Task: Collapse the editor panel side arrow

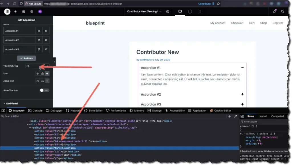Action: click(54, 62)
